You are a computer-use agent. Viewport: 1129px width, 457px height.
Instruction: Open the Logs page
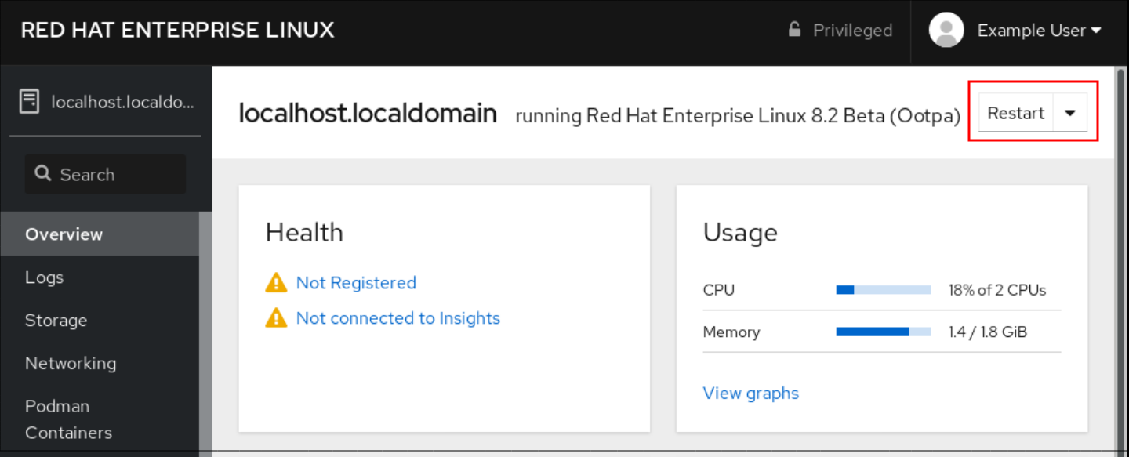[44, 277]
